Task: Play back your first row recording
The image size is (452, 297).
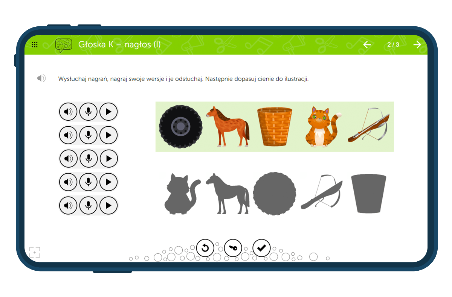Action: click(108, 112)
